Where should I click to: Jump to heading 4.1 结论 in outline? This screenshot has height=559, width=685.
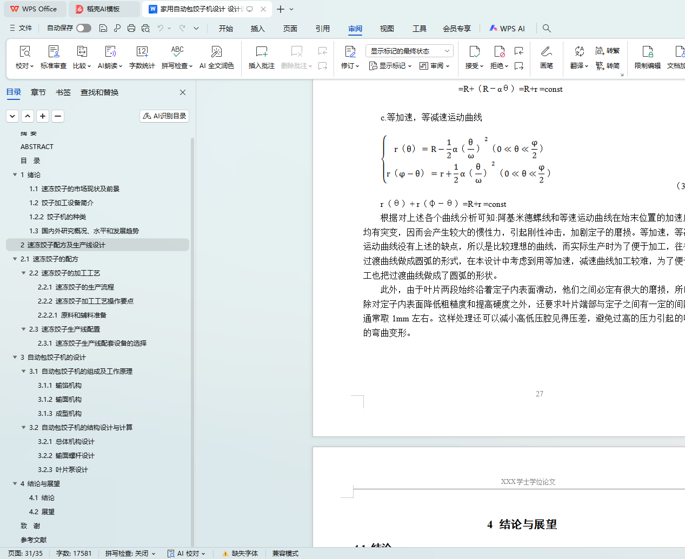pos(42,497)
